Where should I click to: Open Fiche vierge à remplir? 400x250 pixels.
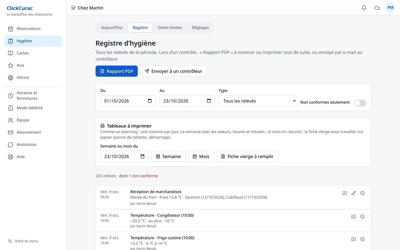[x=247, y=156]
